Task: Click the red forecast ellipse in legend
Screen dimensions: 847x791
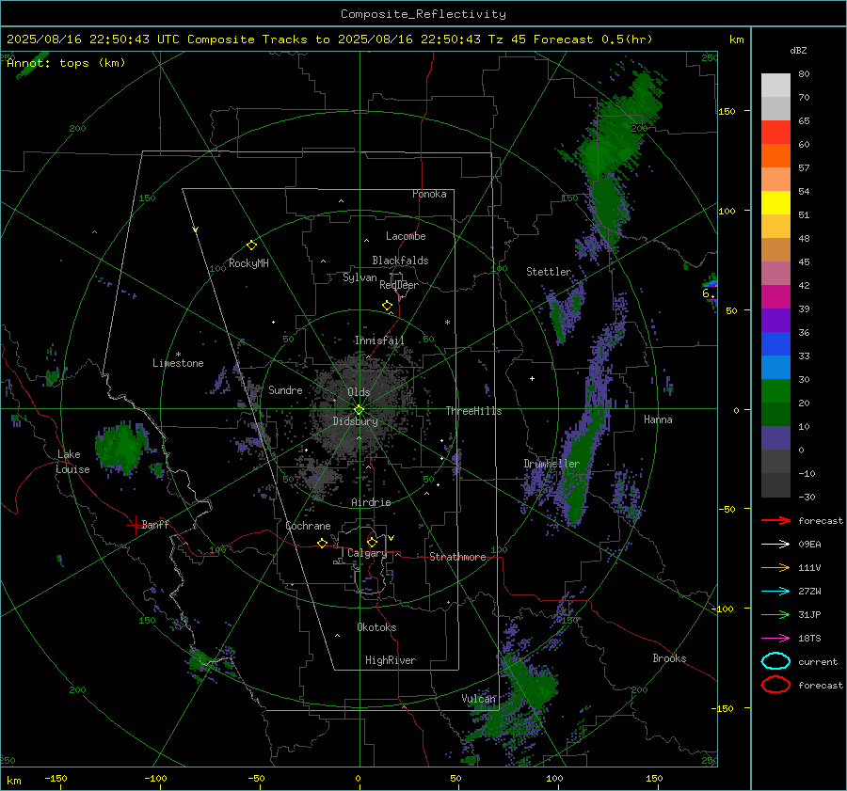Action: 775,685
